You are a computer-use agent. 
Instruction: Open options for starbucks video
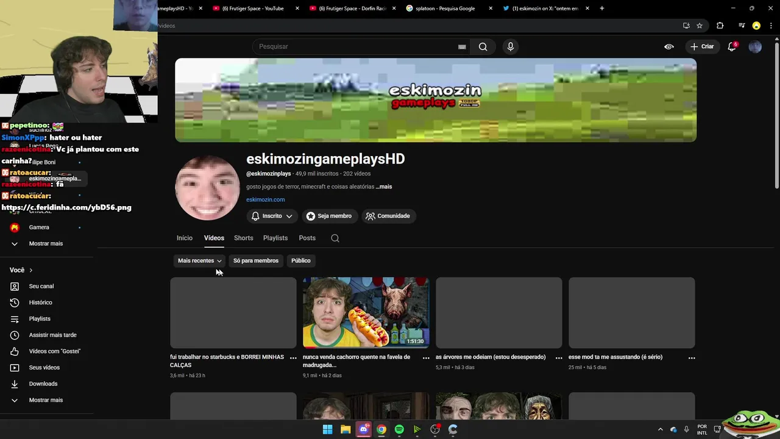293,358
